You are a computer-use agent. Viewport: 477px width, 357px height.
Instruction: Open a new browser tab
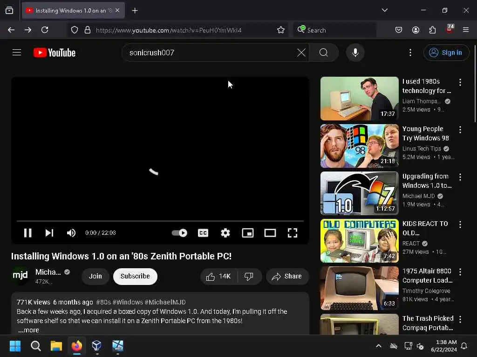click(x=135, y=11)
